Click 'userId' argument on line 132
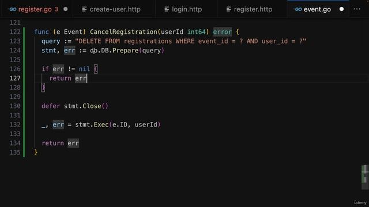 click(x=146, y=125)
